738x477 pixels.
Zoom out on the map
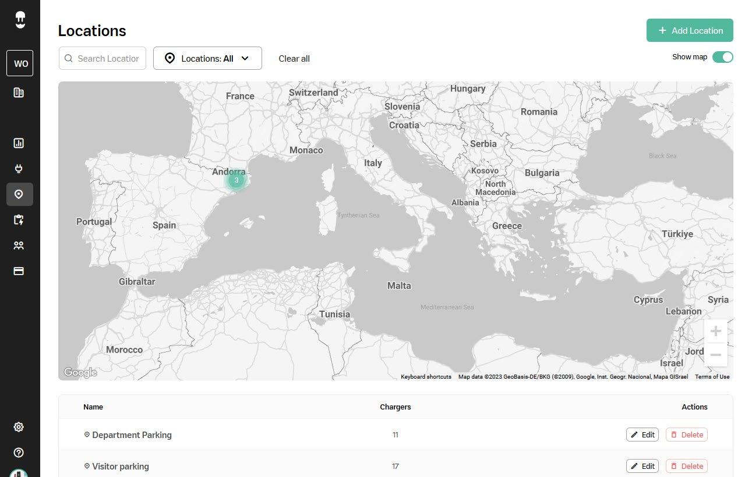716,355
